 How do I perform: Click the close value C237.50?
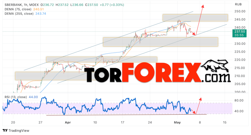[92, 5]
